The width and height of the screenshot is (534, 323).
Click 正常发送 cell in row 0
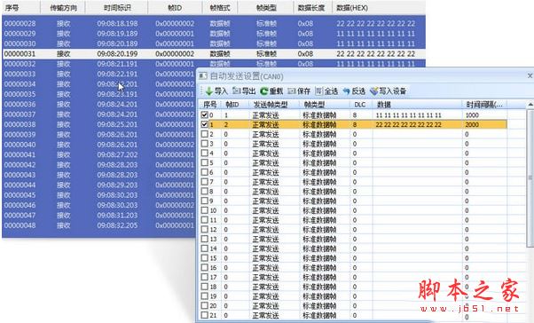point(265,115)
